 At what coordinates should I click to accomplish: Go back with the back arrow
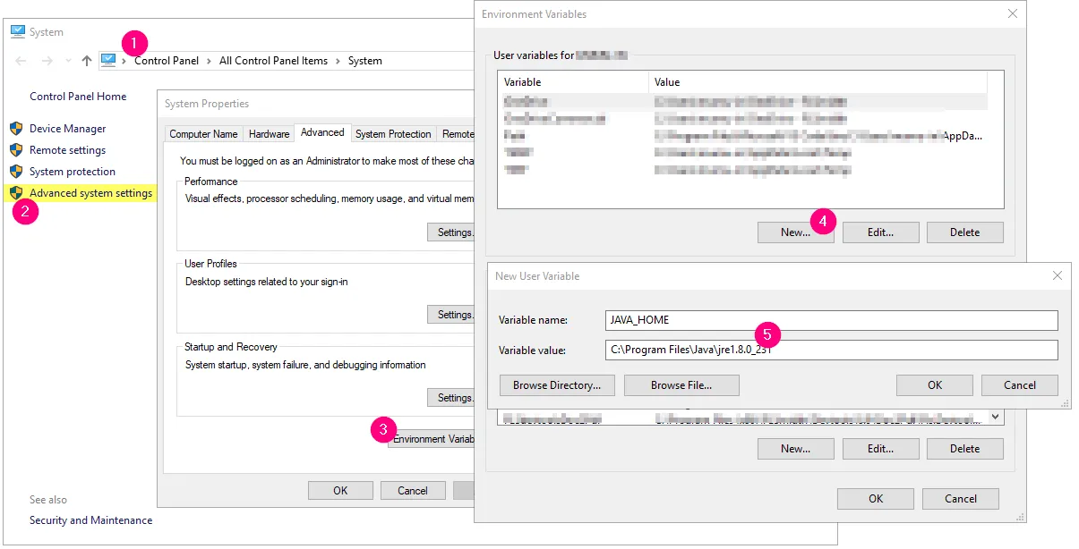(21, 61)
